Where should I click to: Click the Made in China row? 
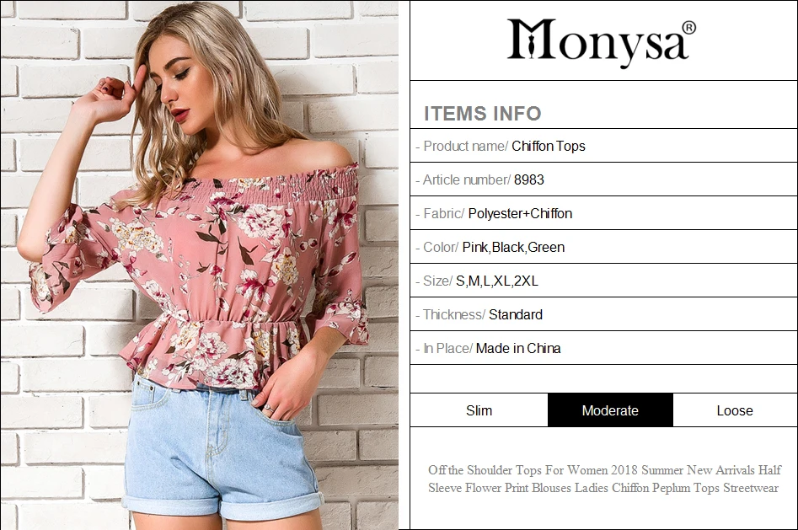(603, 348)
